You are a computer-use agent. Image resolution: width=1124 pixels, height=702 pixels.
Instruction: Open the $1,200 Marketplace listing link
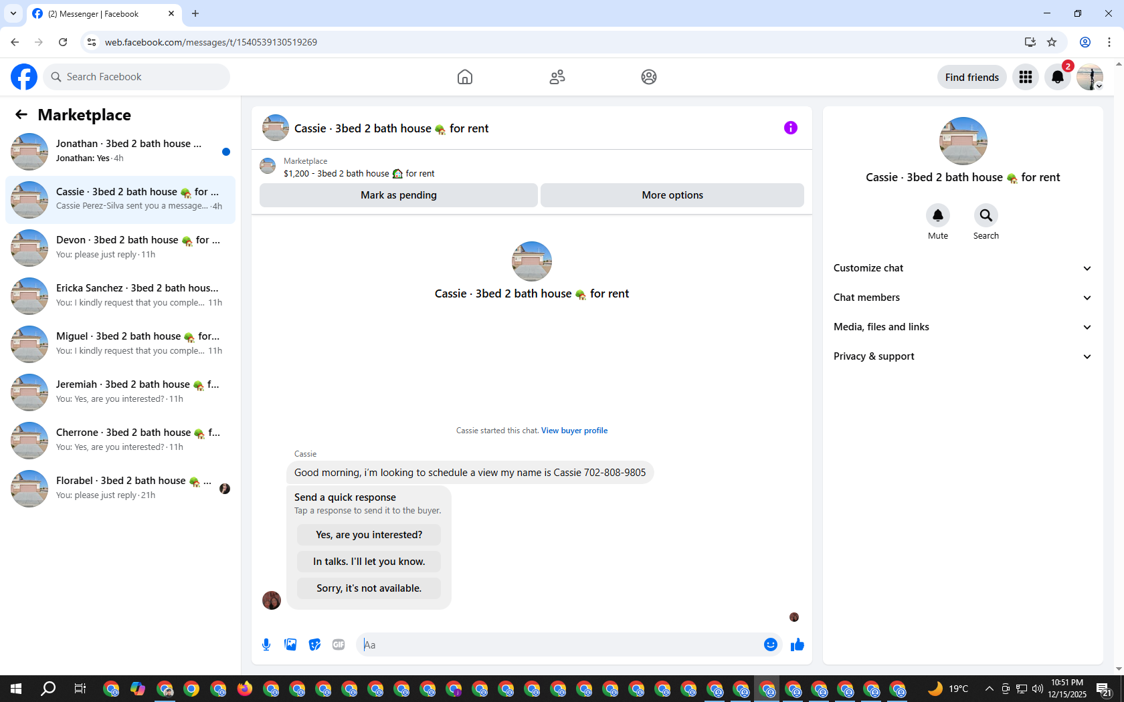tap(359, 174)
